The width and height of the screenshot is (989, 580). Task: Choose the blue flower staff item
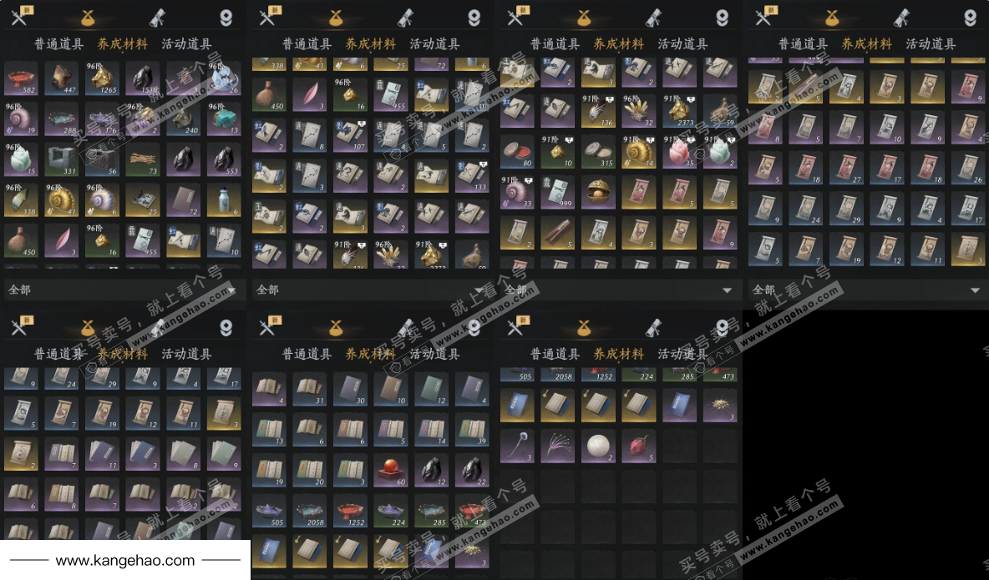(517, 446)
